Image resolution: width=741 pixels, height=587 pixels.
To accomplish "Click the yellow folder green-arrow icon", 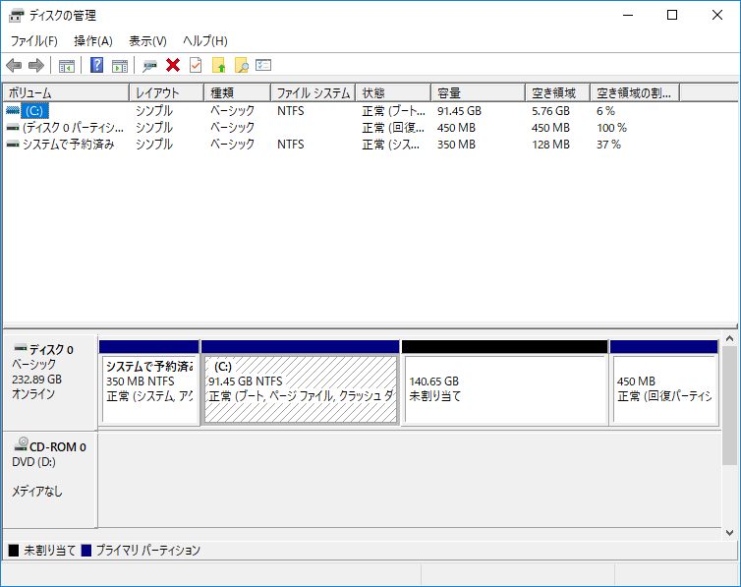I will [219, 65].
